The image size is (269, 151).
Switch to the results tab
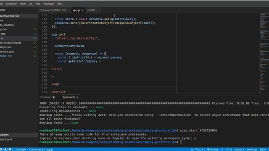coord(91,10)
